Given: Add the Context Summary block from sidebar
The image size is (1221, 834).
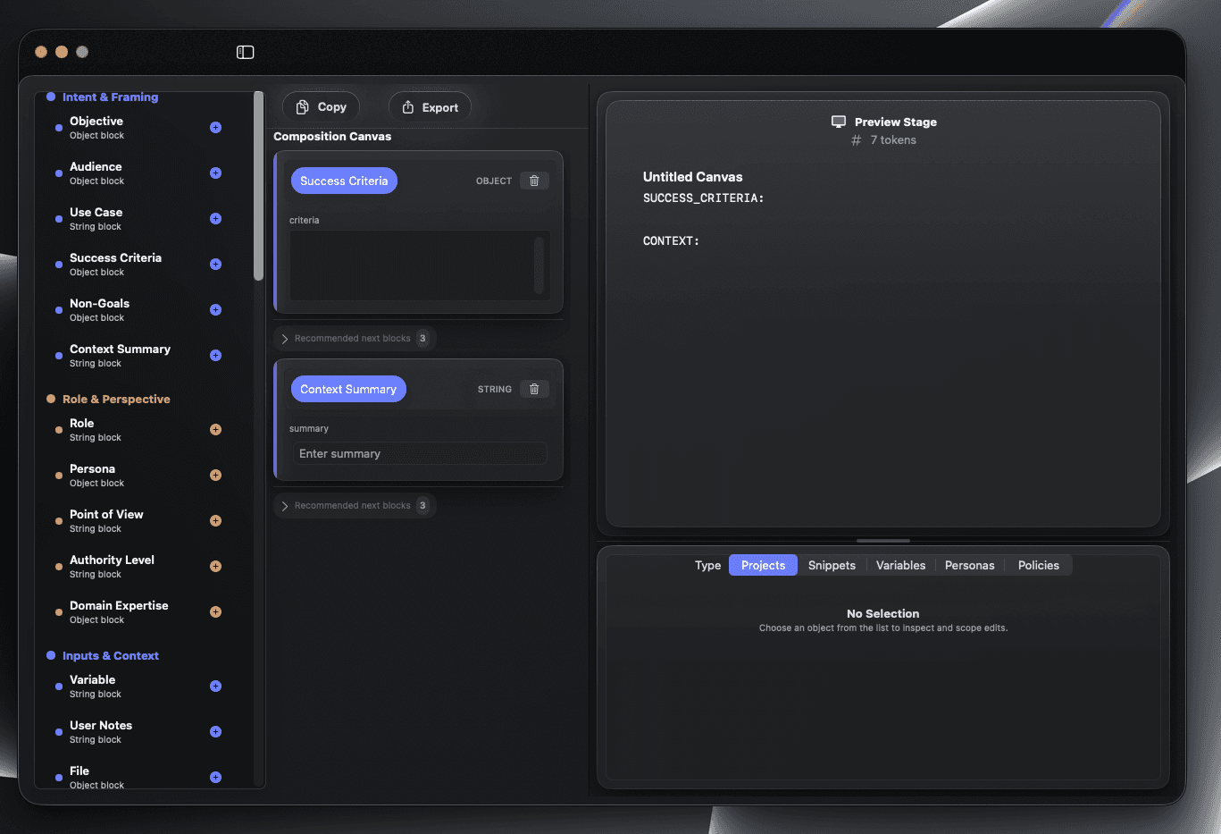Looking at the screenshot, I should [x=215, y=356].
